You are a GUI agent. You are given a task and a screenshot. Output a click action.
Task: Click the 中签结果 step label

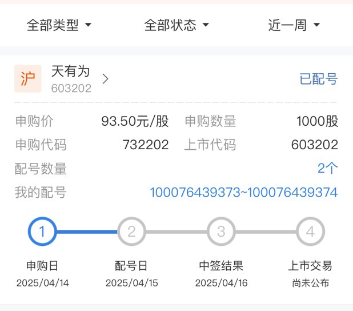click(x=221, y=266)
